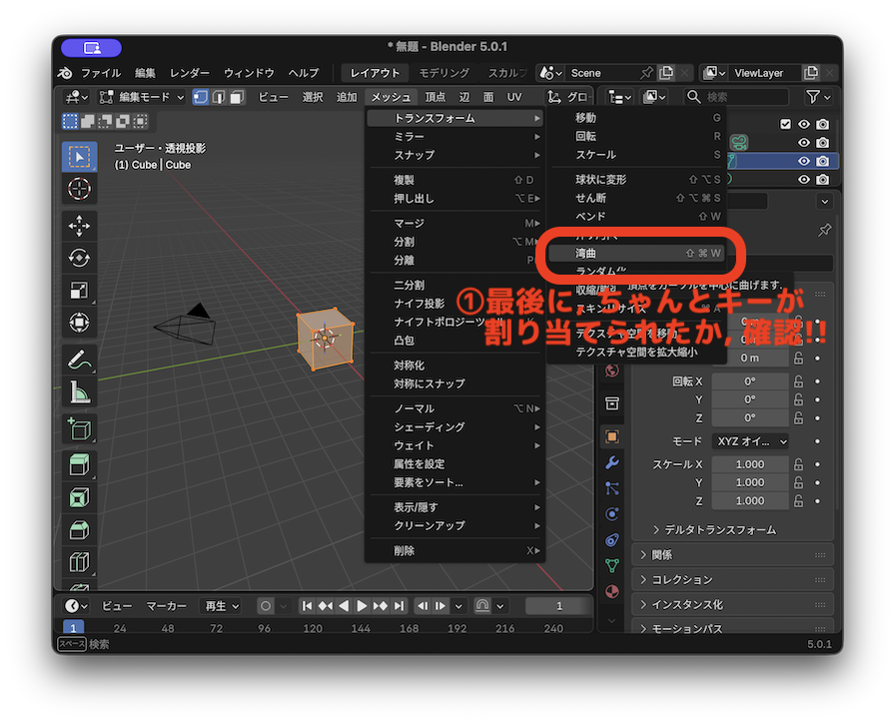Activate the Annotate pencil tool

[79, 360]
